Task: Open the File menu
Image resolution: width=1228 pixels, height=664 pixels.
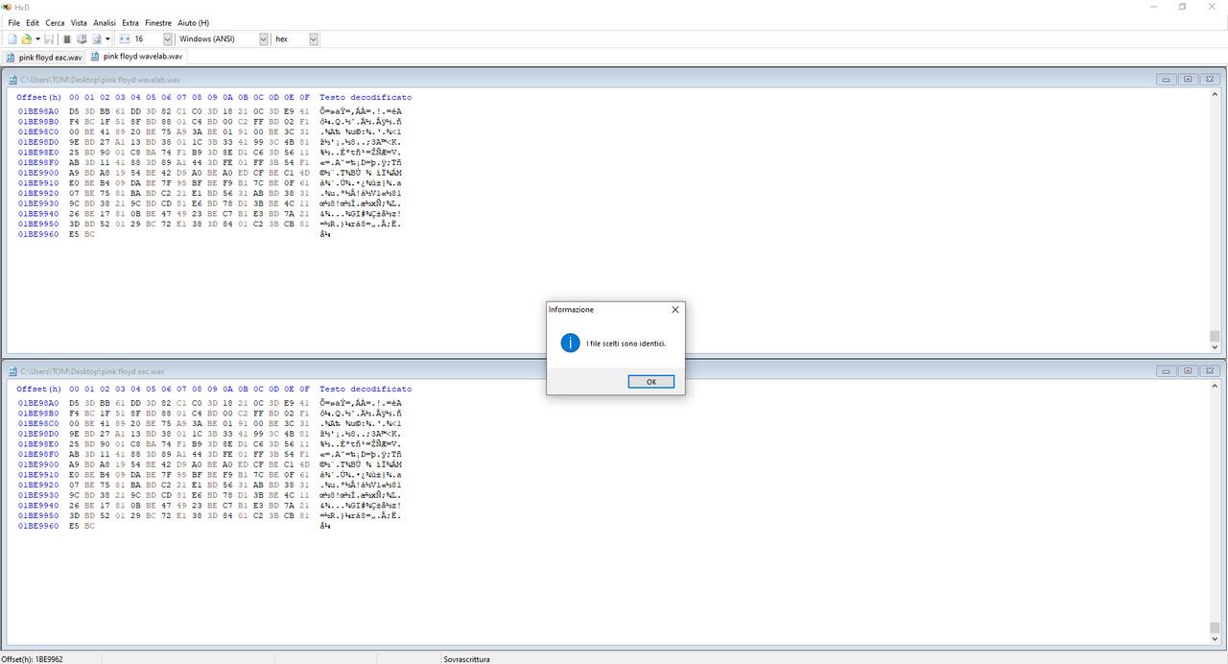Action: [14, 22]
